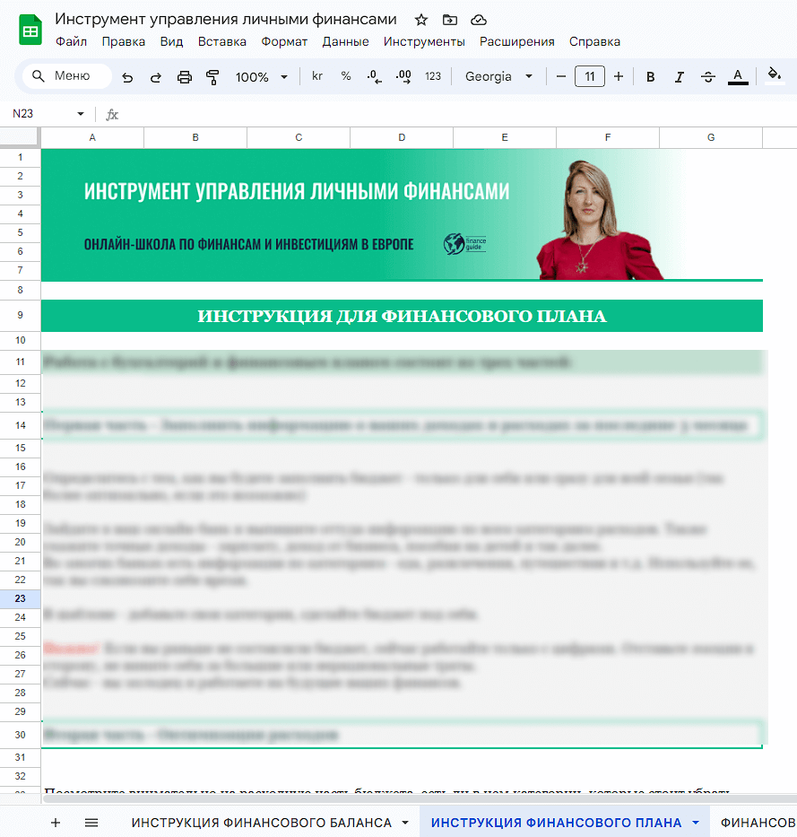
Task: Toggle italic formatting
Action: click(680, 77)
